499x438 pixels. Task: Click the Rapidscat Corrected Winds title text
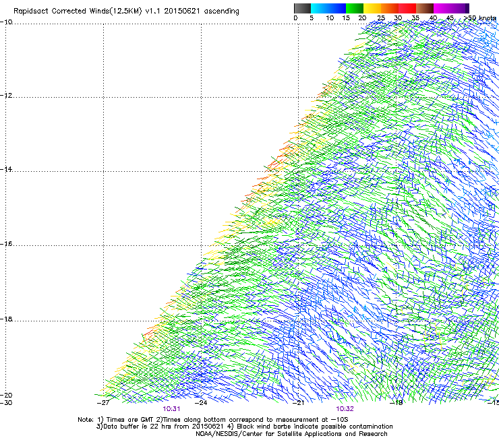126,11
